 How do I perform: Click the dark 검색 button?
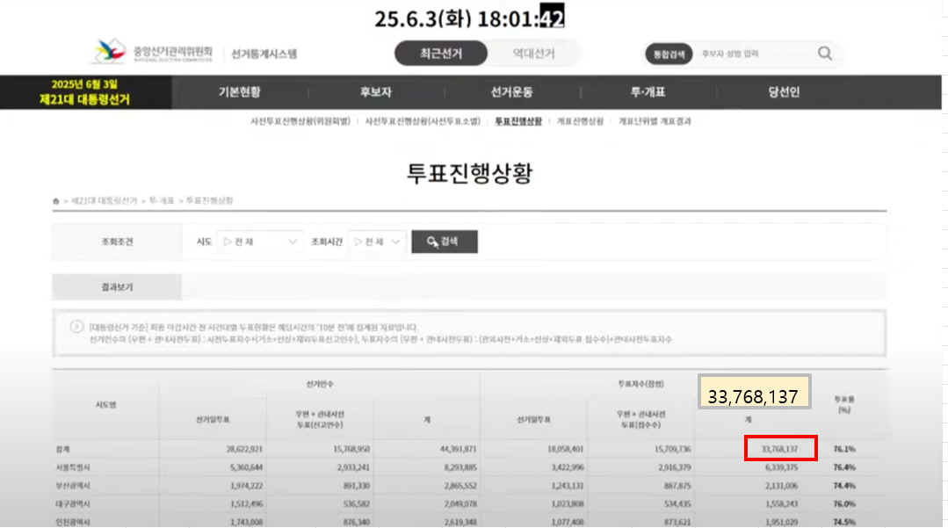point(445,242)
